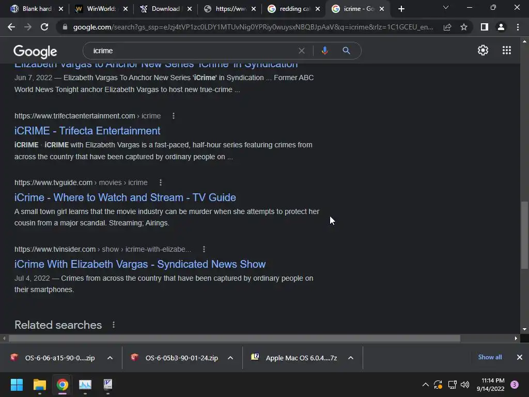Go back to the previous page
529x397 pixels.
pyautogui.click(x=11, y=27)
